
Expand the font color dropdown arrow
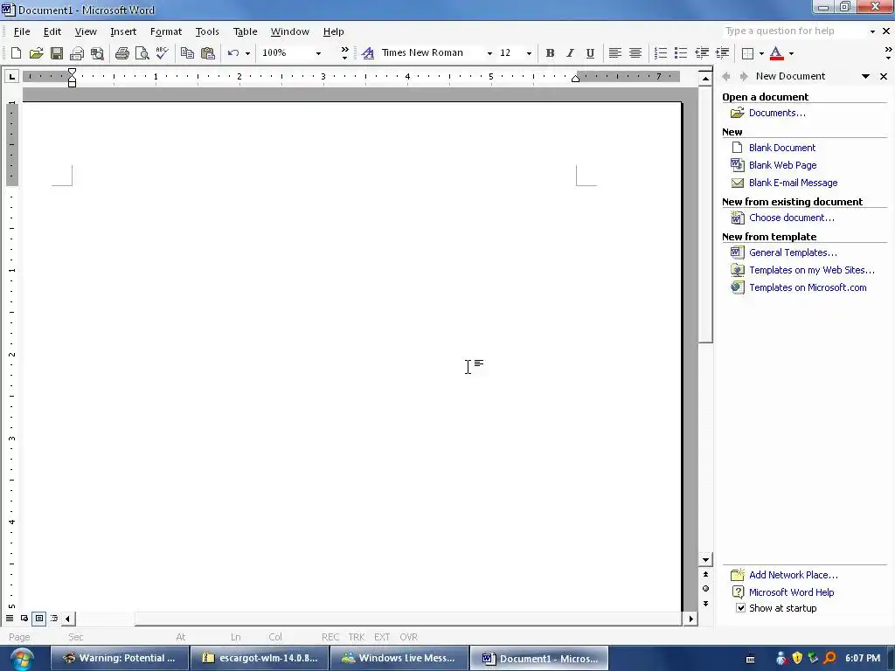click(x=791, y=53)
